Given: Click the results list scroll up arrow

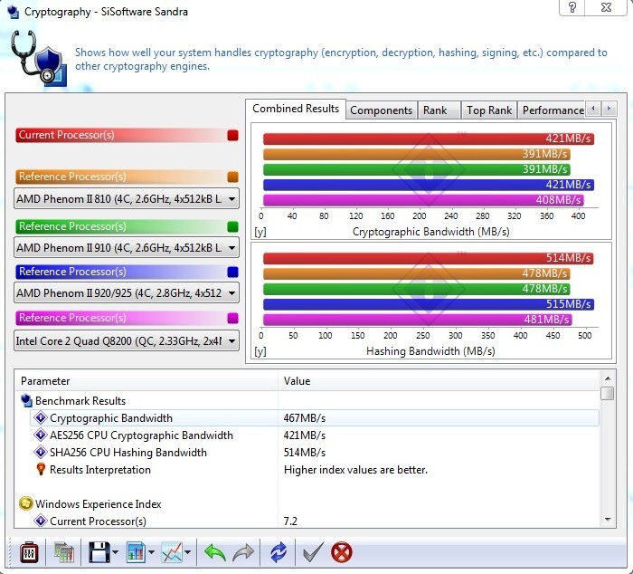Looking at the screenshot, I should (x=608, y=378).
